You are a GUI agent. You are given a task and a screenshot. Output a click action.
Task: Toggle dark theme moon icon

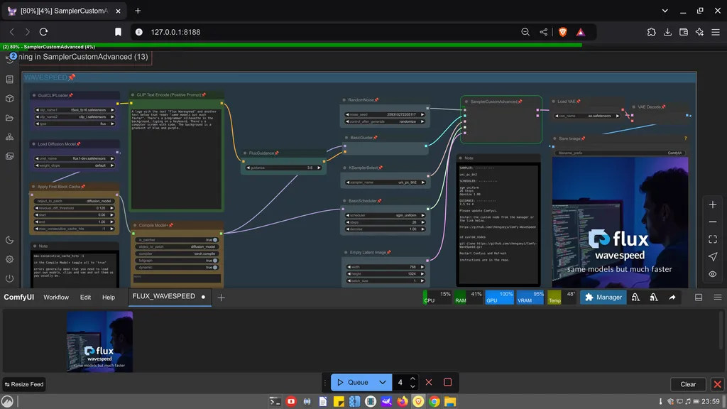click(x=10, y=240)
